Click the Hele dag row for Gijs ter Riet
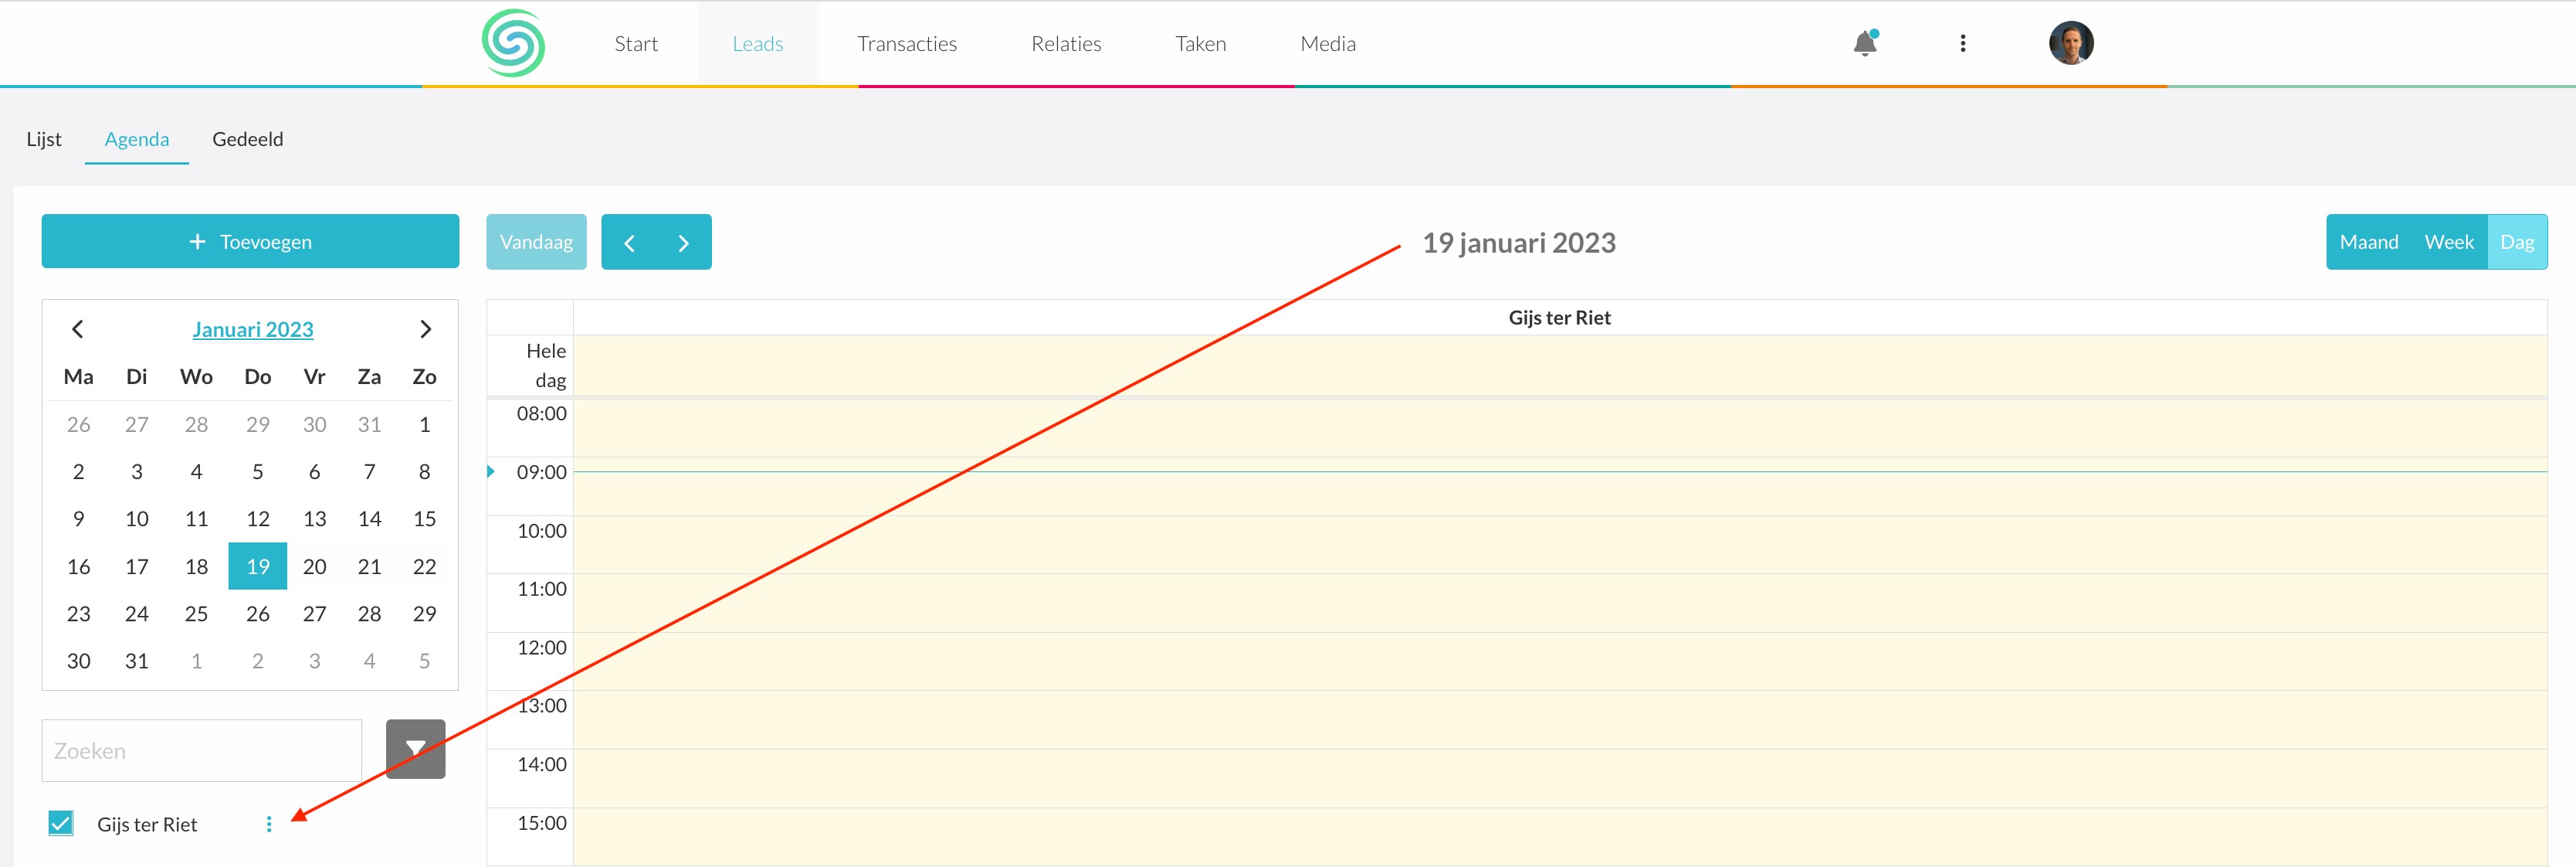Image resolution: width=2576 pixels, height=867 pixels. [x=1560, y=366]
